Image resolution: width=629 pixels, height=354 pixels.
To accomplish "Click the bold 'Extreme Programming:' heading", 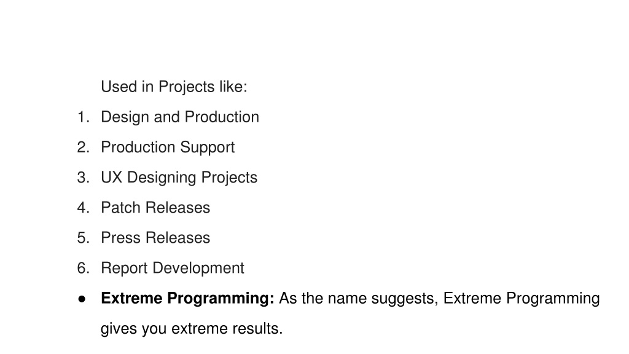I will click(x=187, y=299).
